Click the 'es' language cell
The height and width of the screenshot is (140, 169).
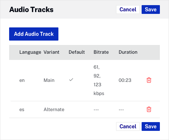click(22, 110)
